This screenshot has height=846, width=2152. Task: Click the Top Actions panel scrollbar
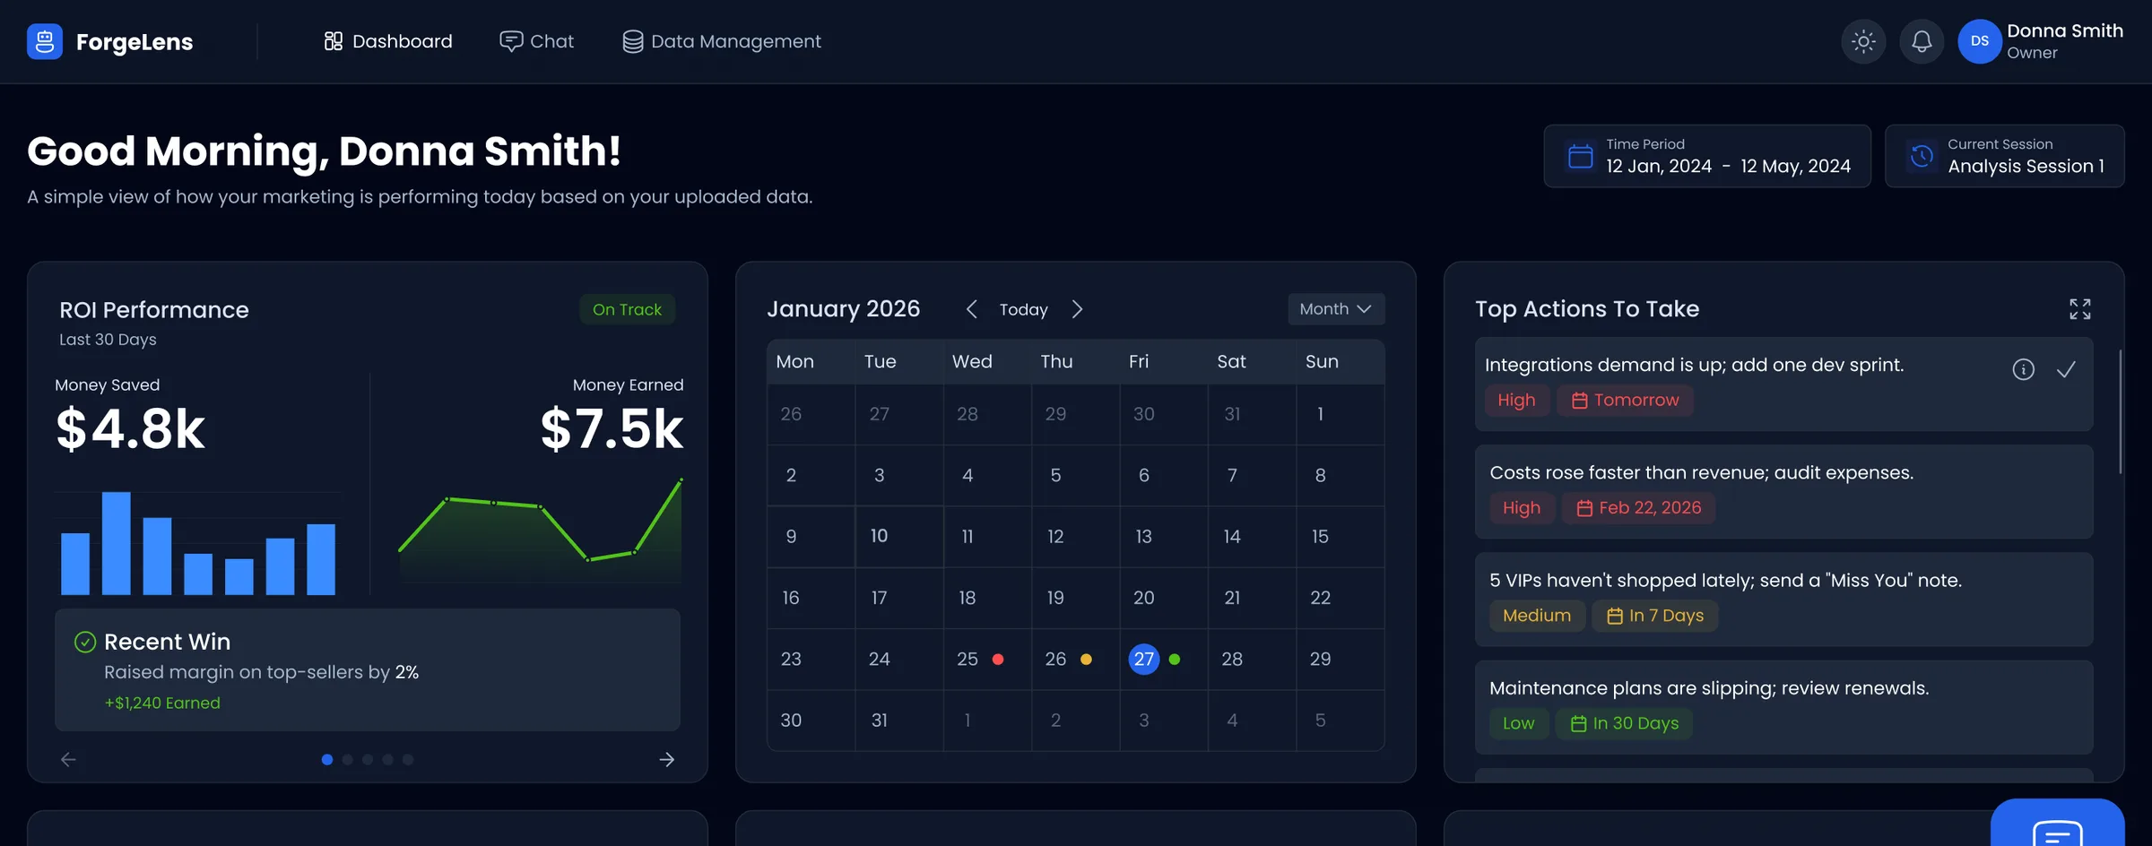(x=2120, y=411)
